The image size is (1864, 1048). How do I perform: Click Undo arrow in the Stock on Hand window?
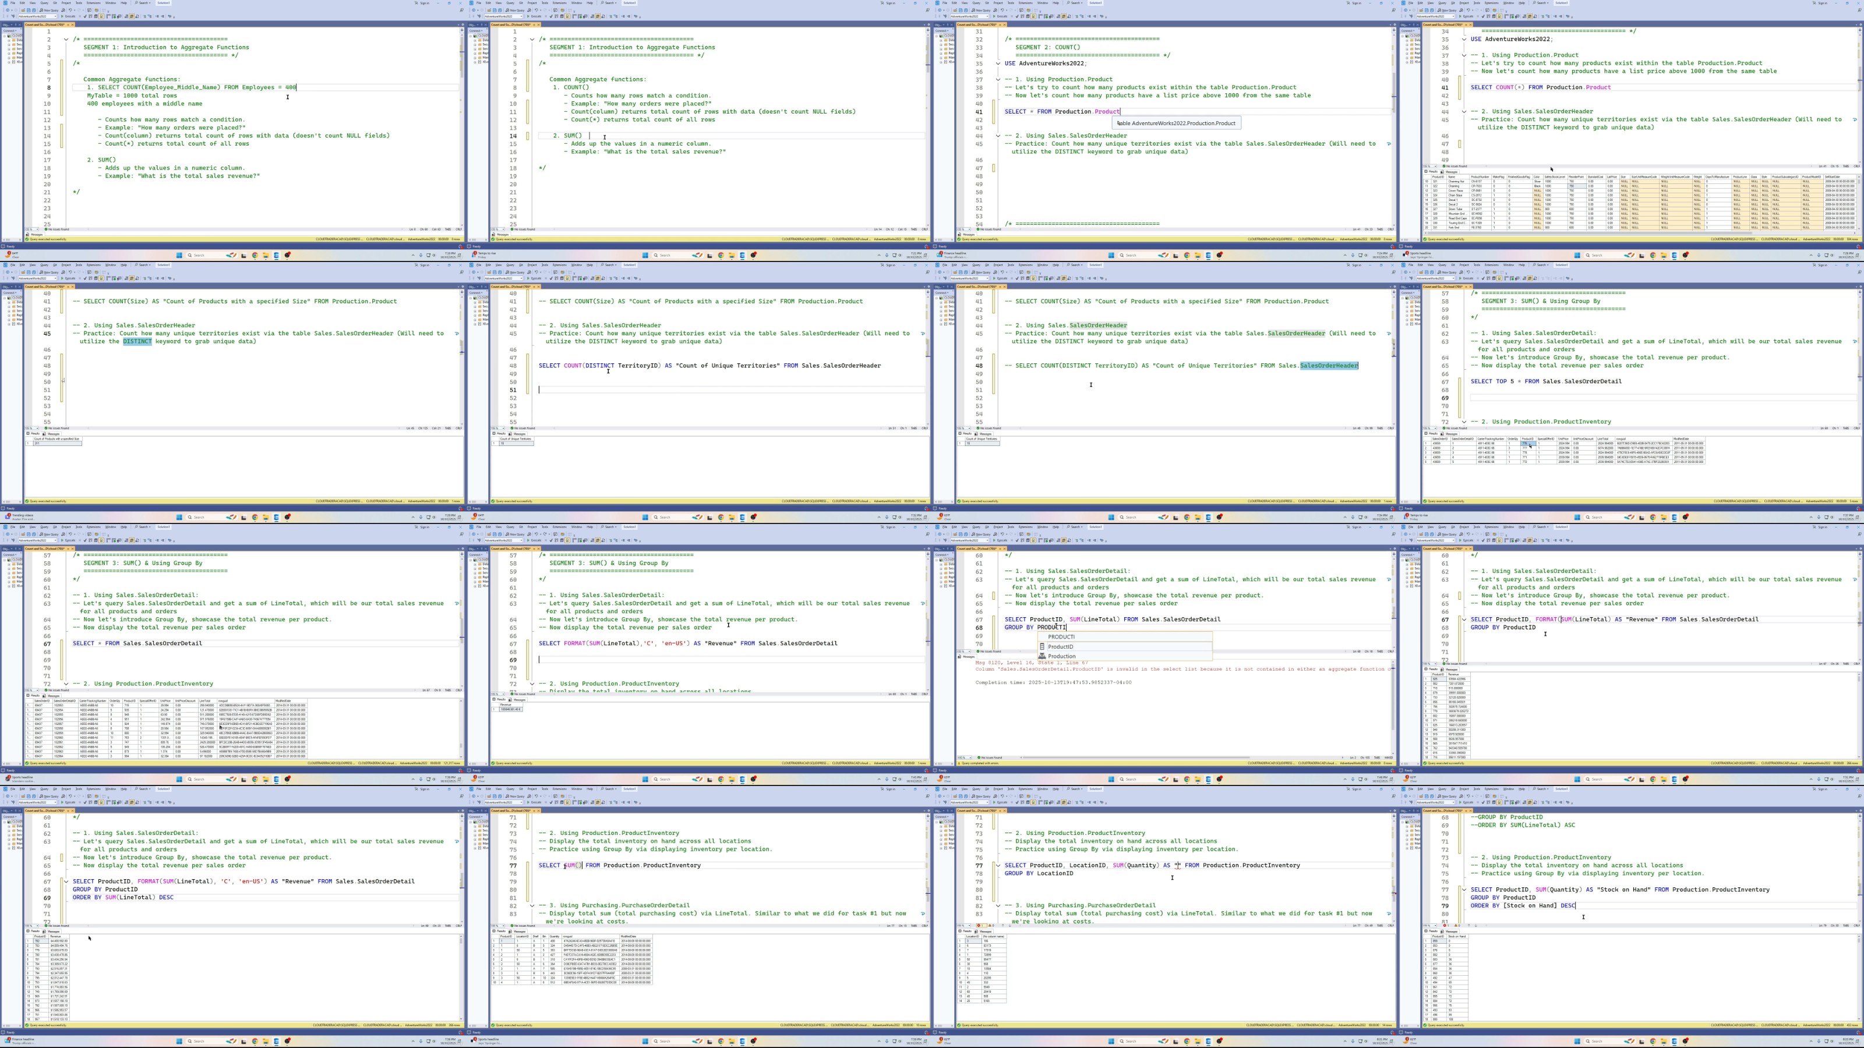click(x=1468, y=795)
